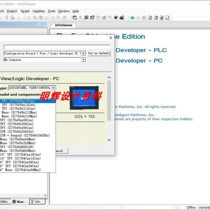Image resolution: width=210 pixels, height=210 pixels.
Task: Click the Refresh page icon in toolbar
Action: point(150,18)
